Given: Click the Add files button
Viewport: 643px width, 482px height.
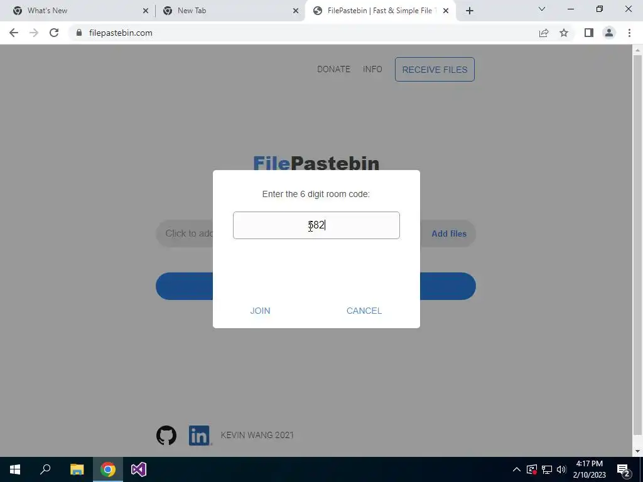Looking at the screenshot, I should 449,233.
